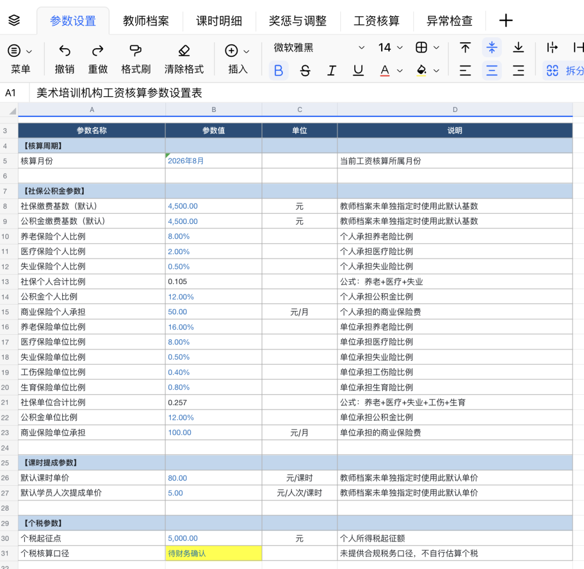Click the 5,000.00 个税起征点 value

[x=214, y=538]
